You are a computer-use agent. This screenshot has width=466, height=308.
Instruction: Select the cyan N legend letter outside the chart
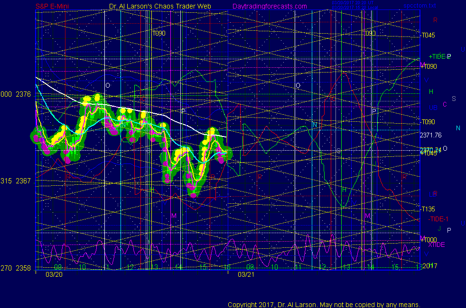[x=458, y=128]
